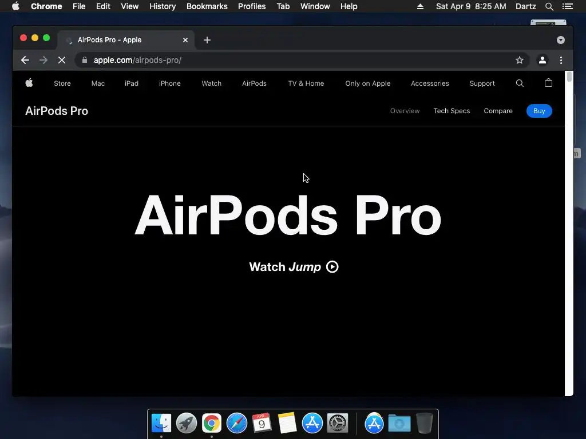Image resolution: width=586 pixels, height=439 pixels.
Task: Click the page vertical scrollbar thumb
Action: (x=569, y=77)
